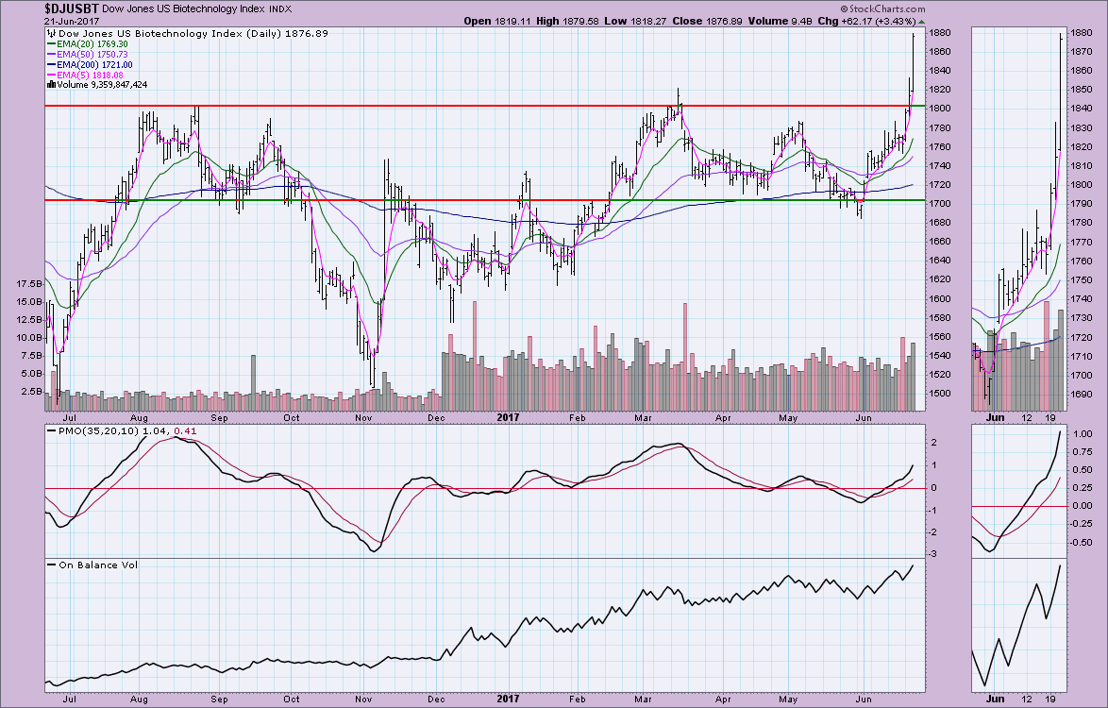Click the 2017 label under the volume bars
The image size is (1108, 708).
pyautogui.click(x=508, y=417)
